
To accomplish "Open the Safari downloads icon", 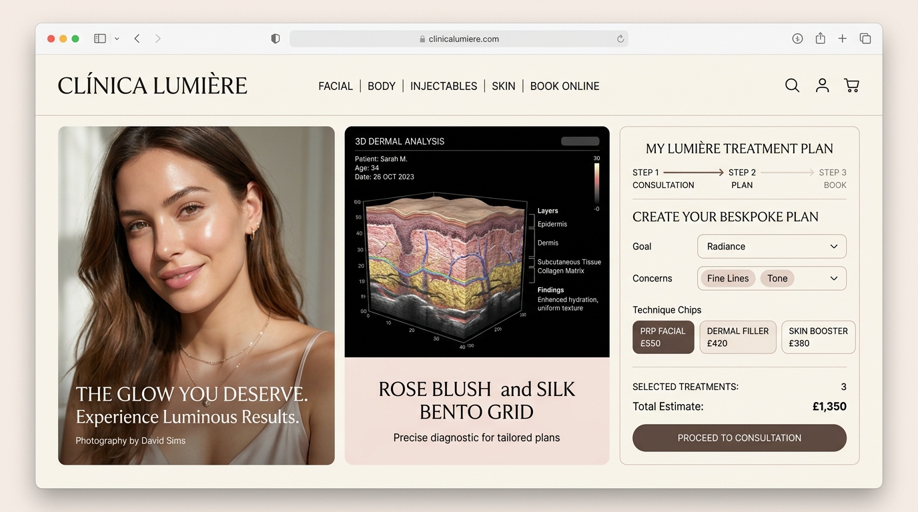I will pyautogui.click(x=797, y=39).
